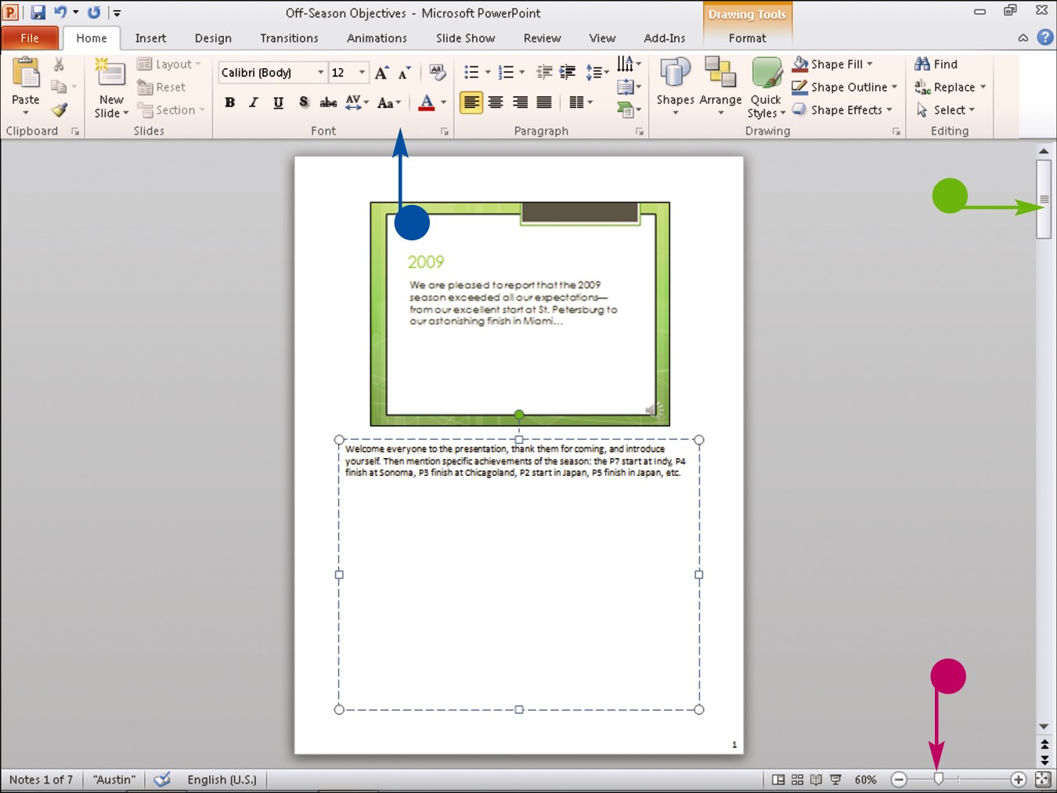
Task: Click the Font Color red swatch button
Action: pos(426,103)
